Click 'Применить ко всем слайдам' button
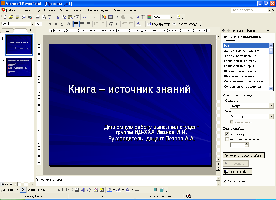Screen dimensions: 276x200 (x=244, y=156)
